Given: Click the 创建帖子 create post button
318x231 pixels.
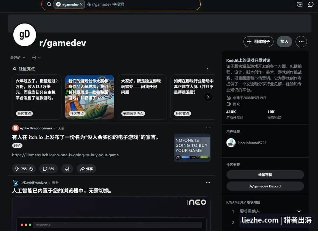Looking at the screenshot, I should (x=258, y=42).
